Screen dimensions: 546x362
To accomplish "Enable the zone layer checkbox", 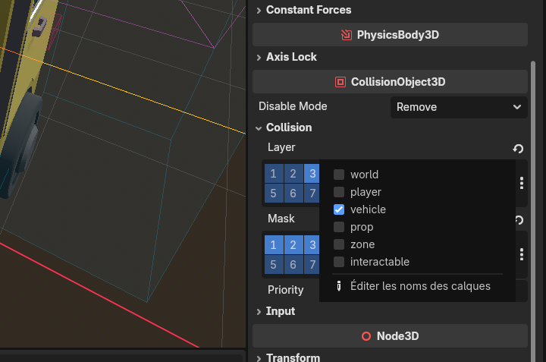I will [x=339, y=244].
